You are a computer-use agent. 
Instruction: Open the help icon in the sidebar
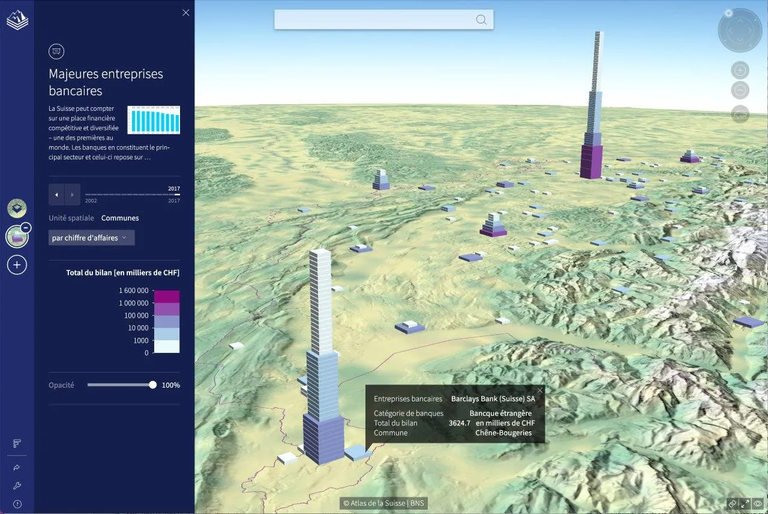tap(17, 504)
